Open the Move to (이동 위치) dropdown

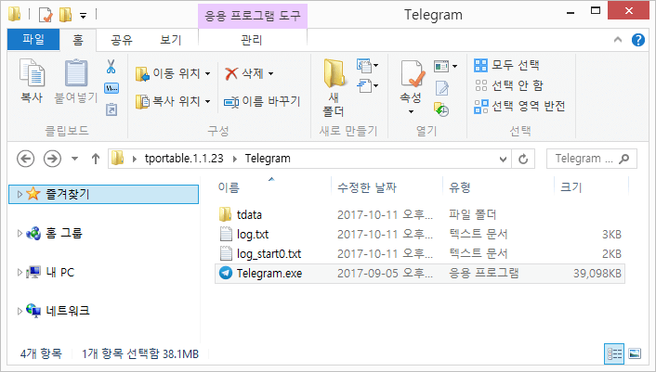click(174, 73)
